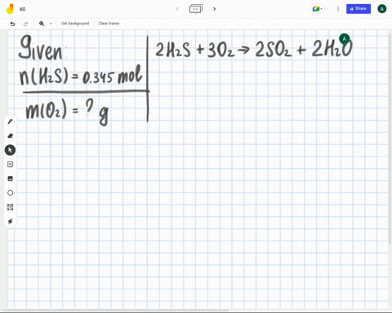Go to the next frame
392x313 pixels.
tap(214, 9)
